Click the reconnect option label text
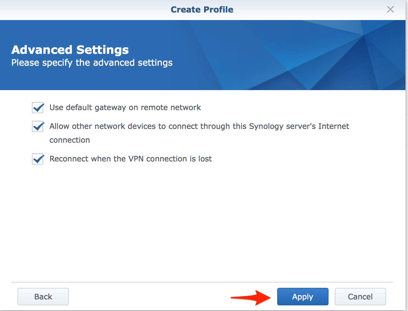Screen dimensions: 408x311 (130, 159)
